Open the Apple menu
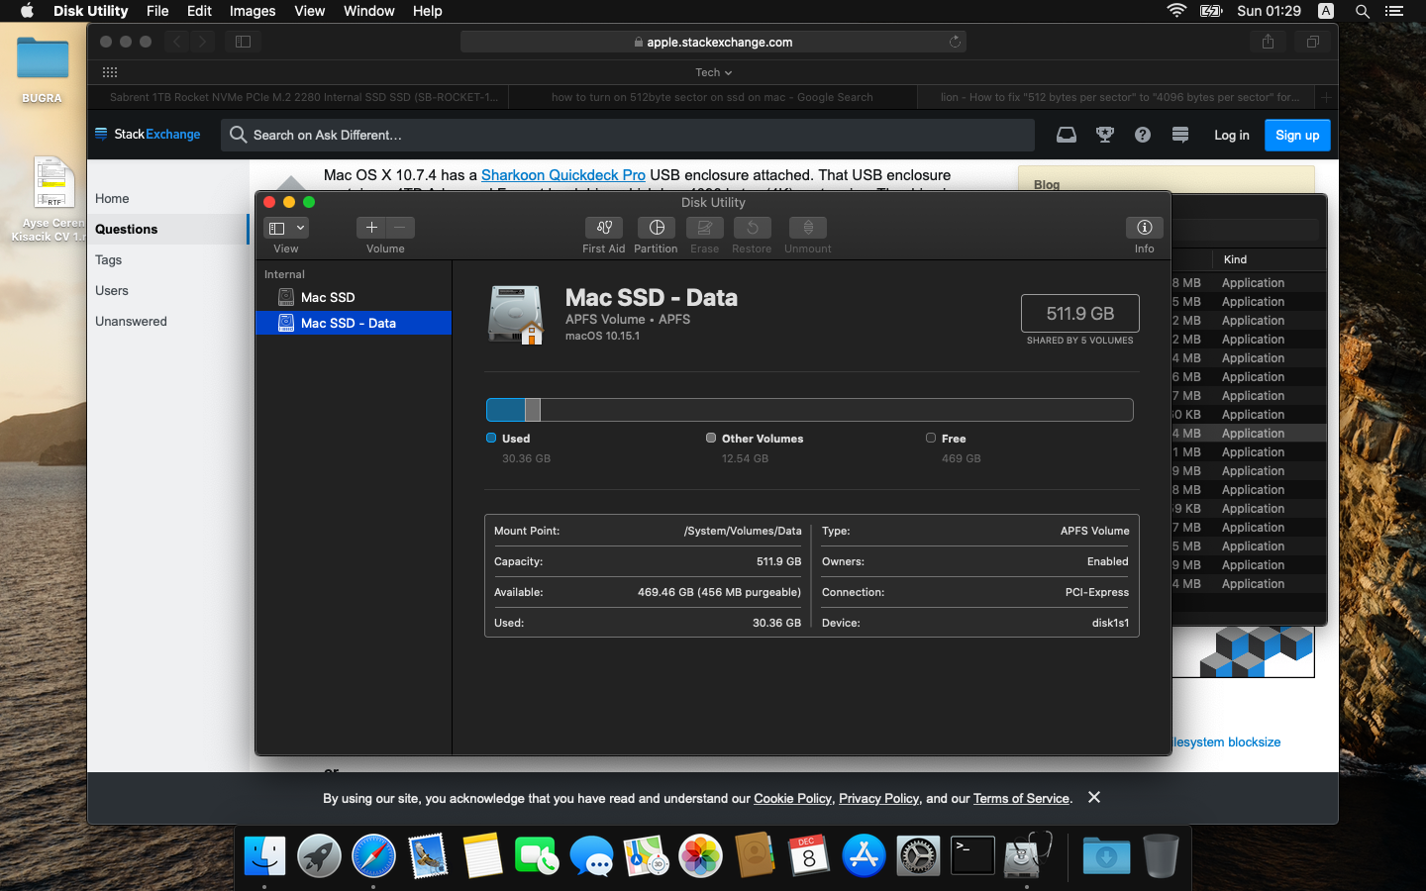The image size is (1426, 891). coord(27,11)
